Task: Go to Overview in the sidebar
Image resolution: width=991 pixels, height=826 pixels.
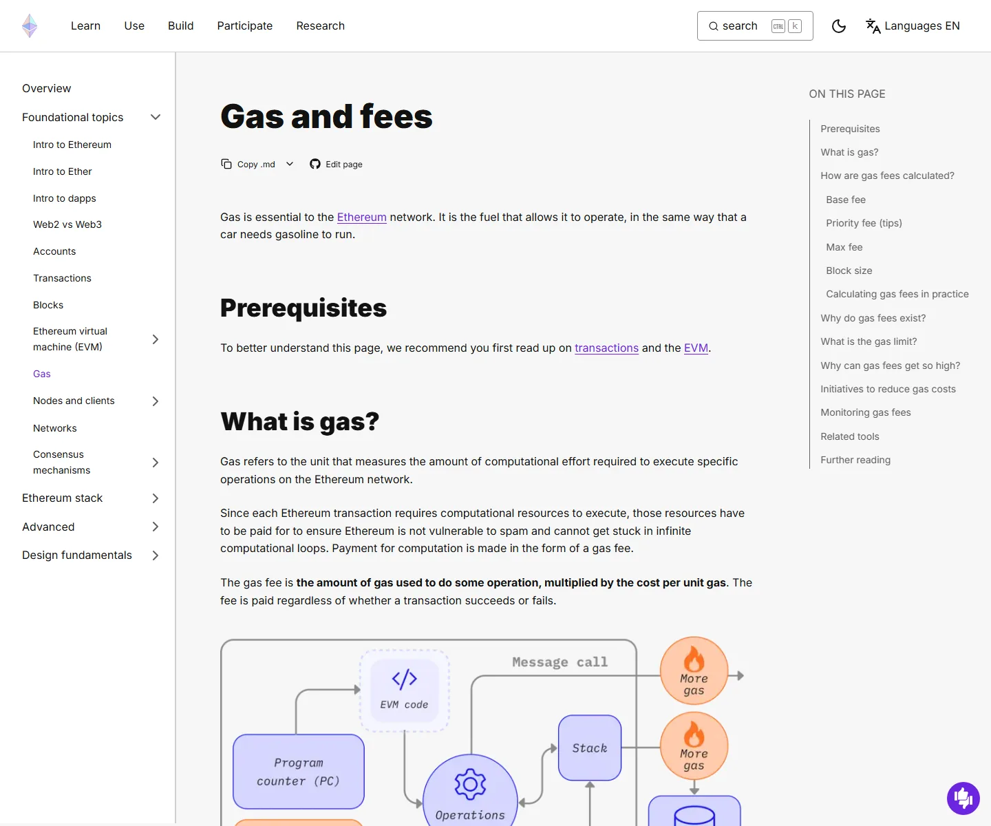Action: (x=46, y=88)
